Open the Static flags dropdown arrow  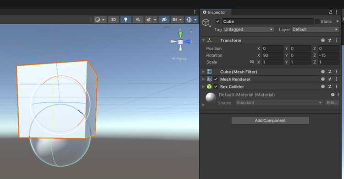[338, 21]
